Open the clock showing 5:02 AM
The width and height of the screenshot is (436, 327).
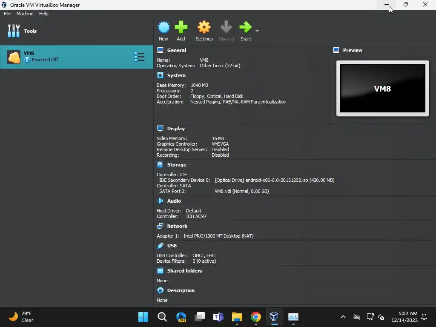click(404, 317)
